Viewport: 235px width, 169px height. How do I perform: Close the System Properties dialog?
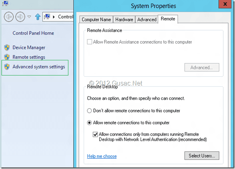coord(225,4)
